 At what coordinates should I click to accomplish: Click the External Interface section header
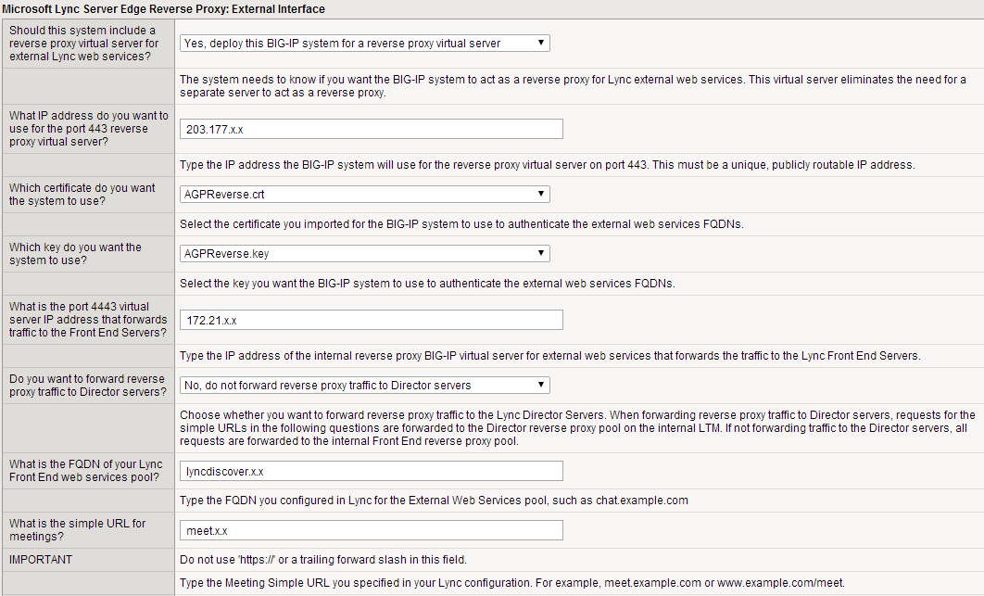pos(163,9)
